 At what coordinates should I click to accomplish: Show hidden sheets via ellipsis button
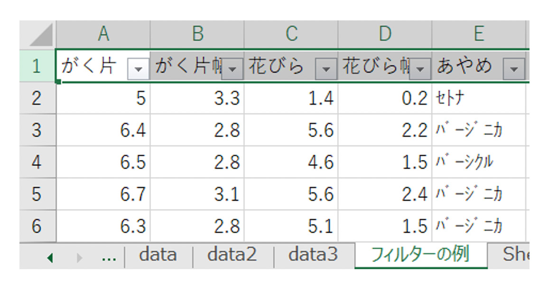(x=109, y=257)
